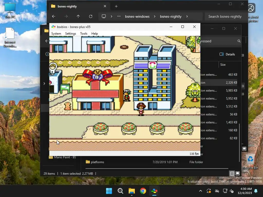The width and height of the screenshot is (263, 197).
Task: Close the bsnes-nightly Explorer tab
Action: 105,6
